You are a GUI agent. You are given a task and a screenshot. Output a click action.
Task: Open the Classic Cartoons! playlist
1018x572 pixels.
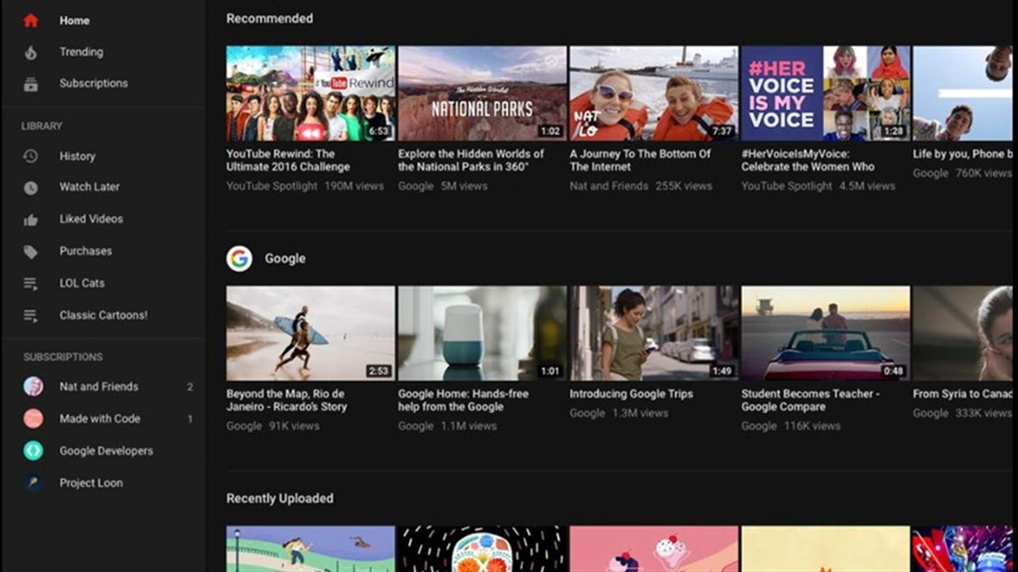point(103,315)
